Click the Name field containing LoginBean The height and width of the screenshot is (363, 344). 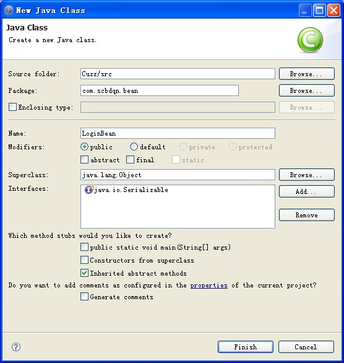tap(178, 133)
